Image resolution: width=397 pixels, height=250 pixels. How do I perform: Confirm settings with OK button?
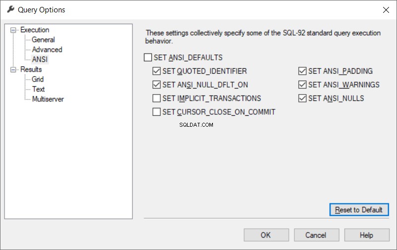[x=266, y=235]
